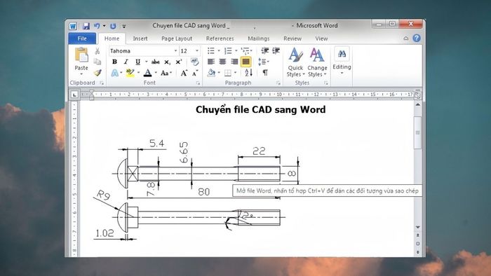Decrease the paragraph indent
Image resolution: width=491 pixels, height=276 pixels.
pyautogui.click(x=265, y=50)
